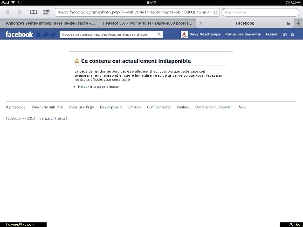Open the Safari bookmarks book icon
Screen dimensions: 303x227
(x=33, y=12)
